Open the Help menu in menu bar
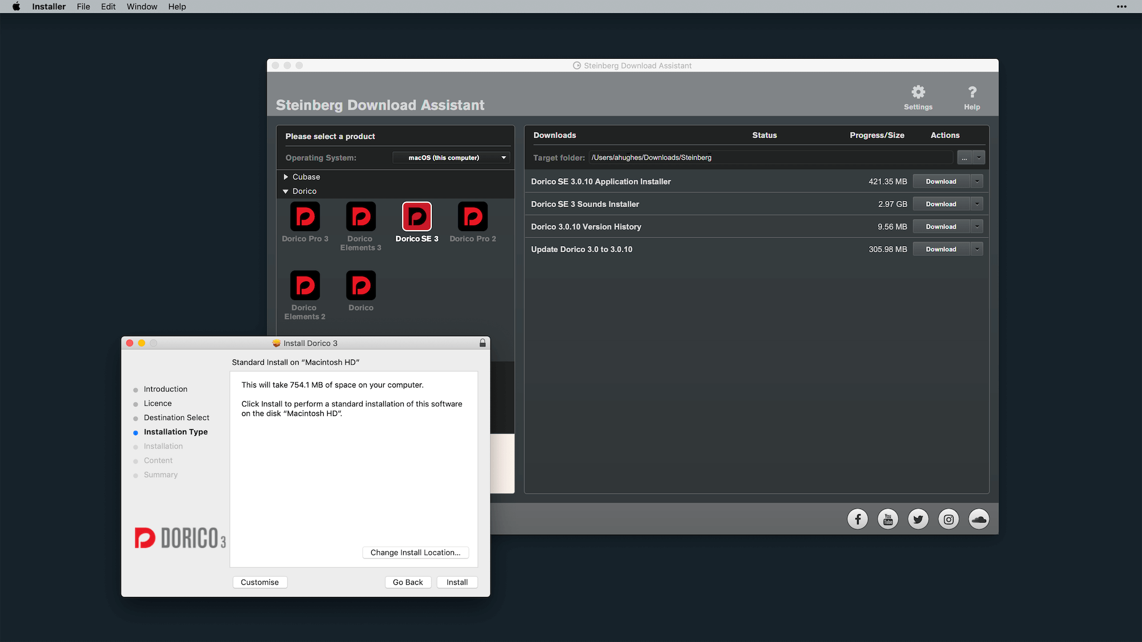The image size is (1142, 642). pyautogui.click(x=177, y=6)
